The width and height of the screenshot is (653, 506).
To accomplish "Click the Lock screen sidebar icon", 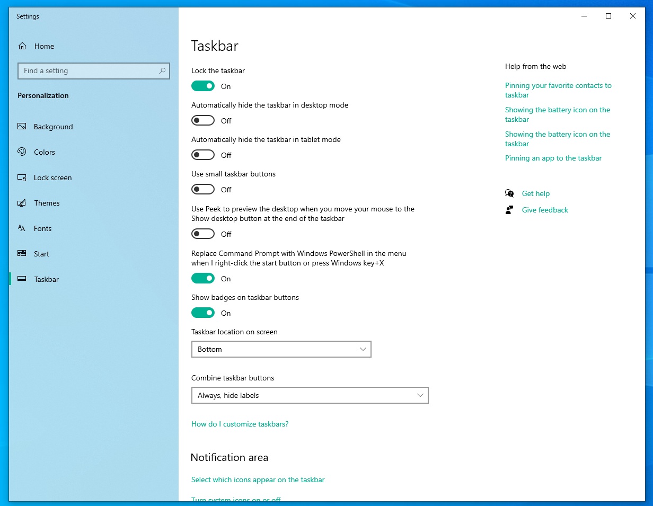I will click(22, 177).
